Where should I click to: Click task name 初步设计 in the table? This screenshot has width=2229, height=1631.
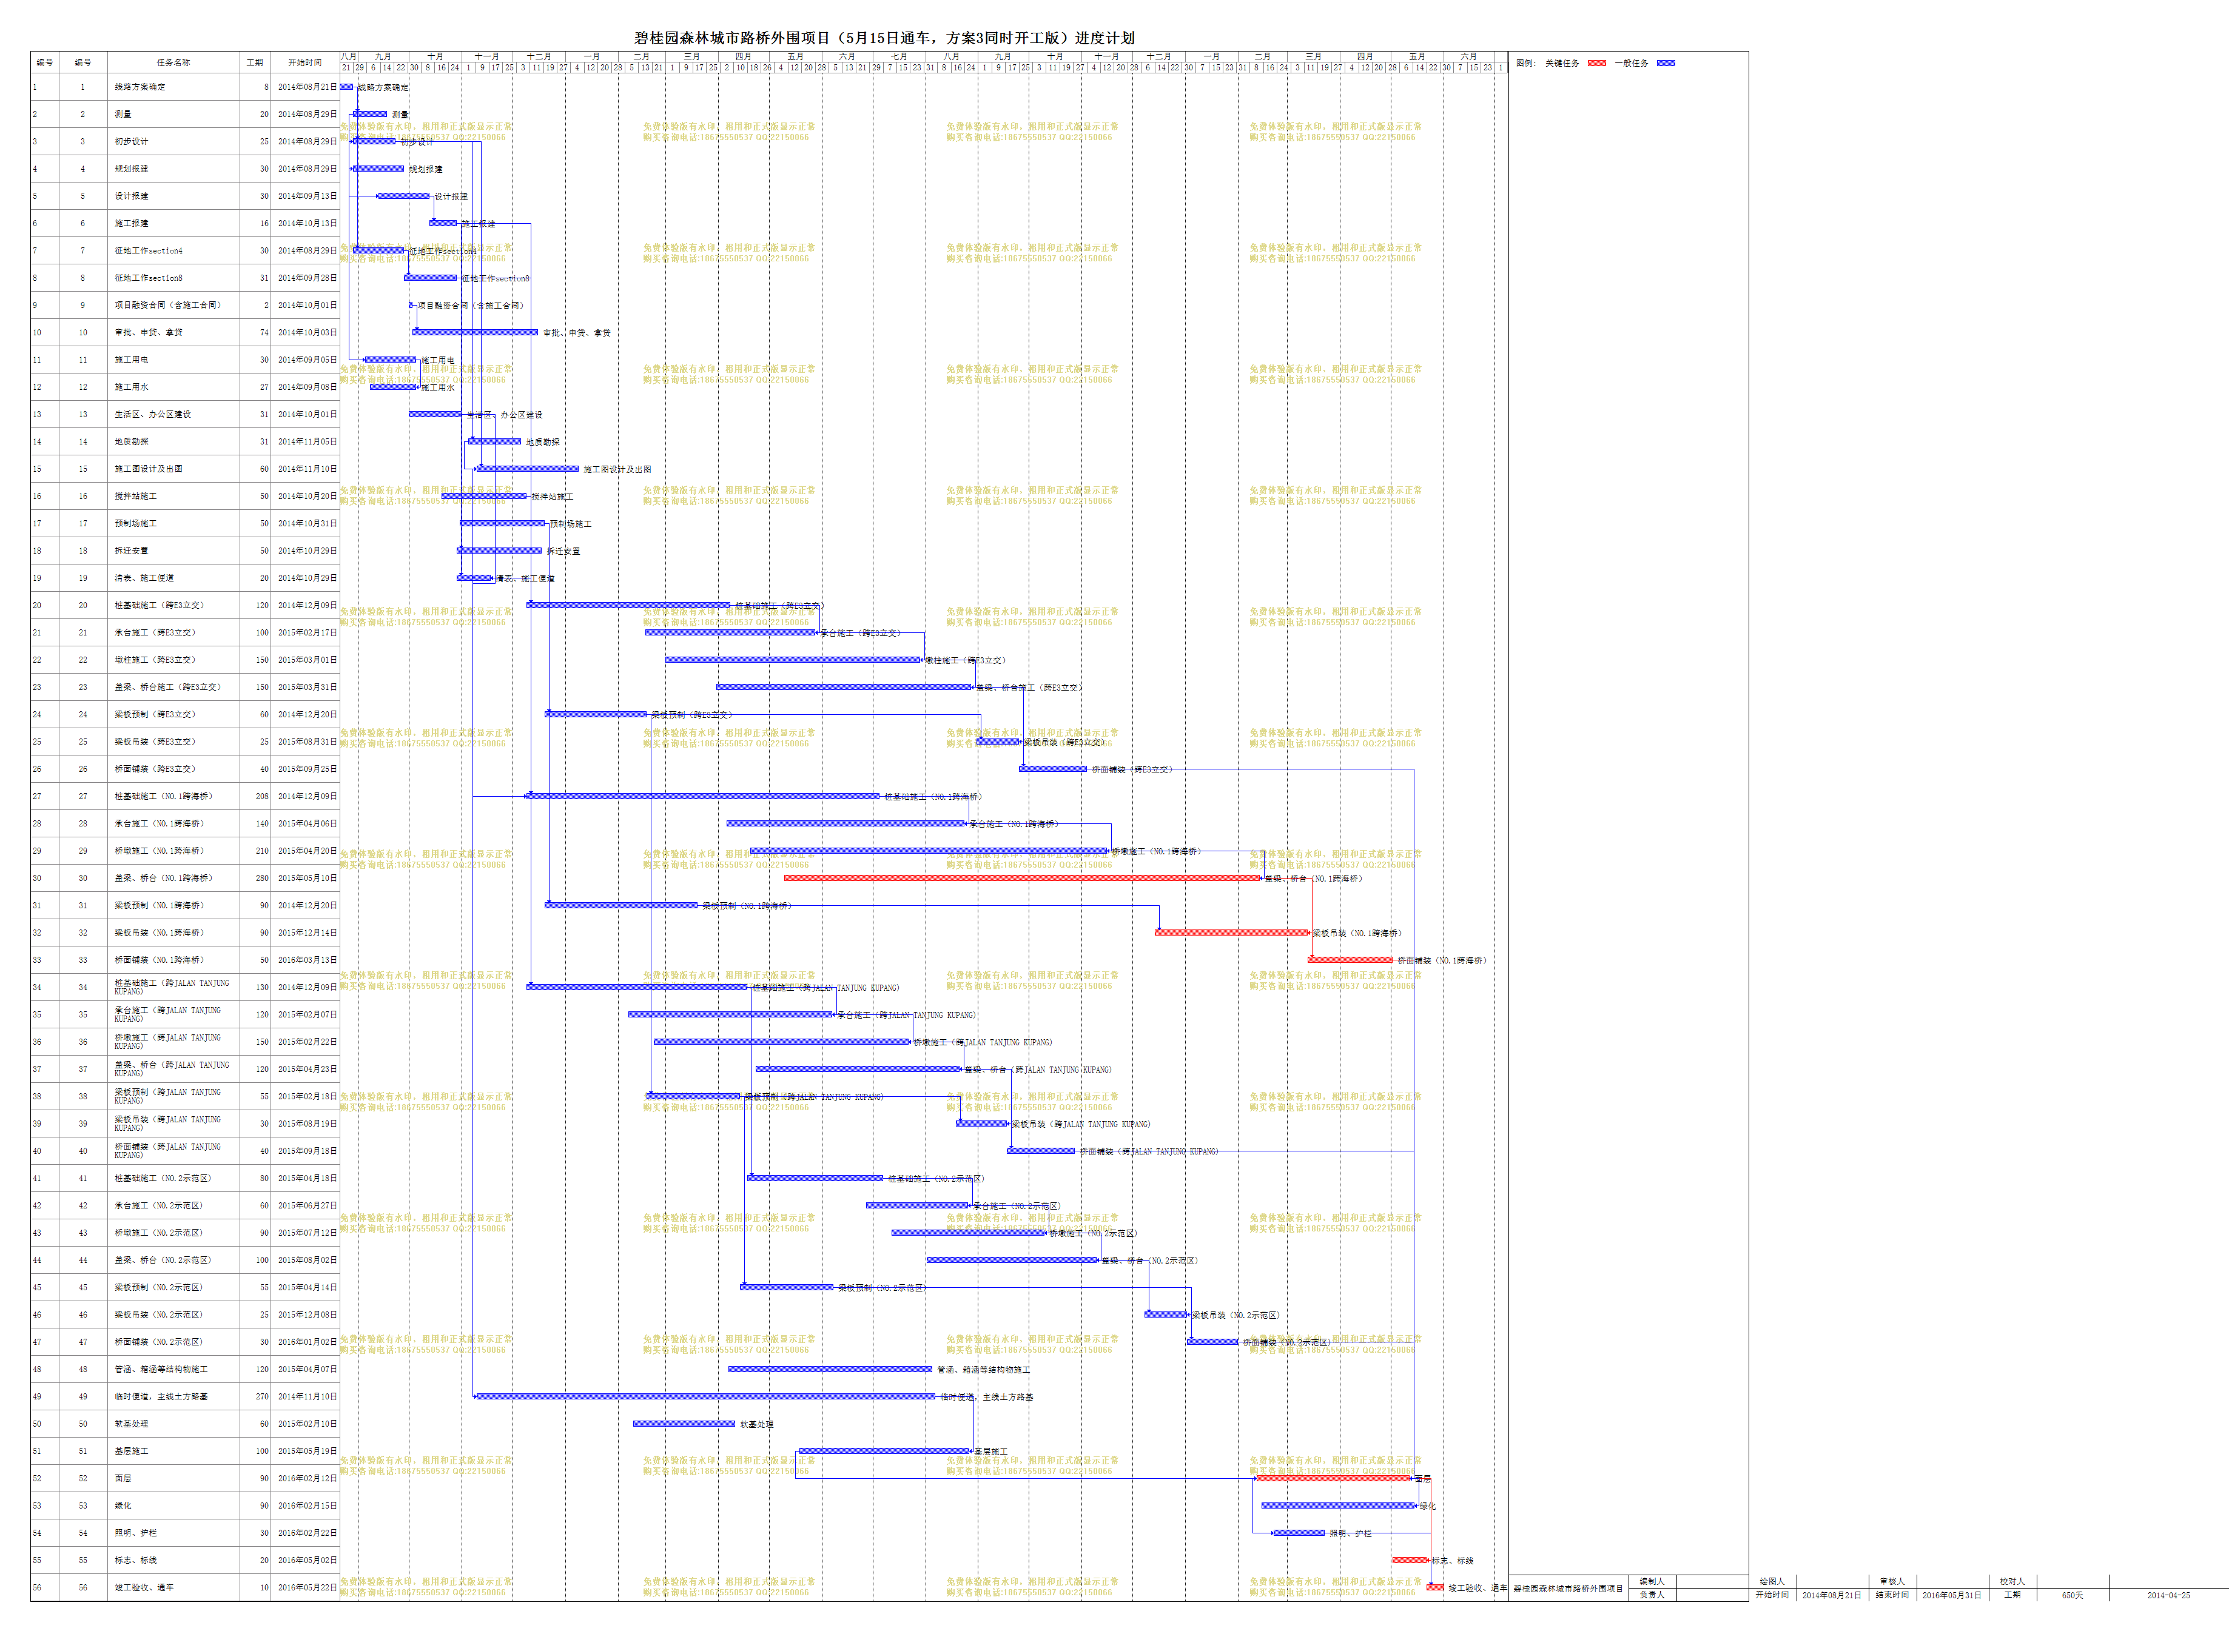point(132,141)
